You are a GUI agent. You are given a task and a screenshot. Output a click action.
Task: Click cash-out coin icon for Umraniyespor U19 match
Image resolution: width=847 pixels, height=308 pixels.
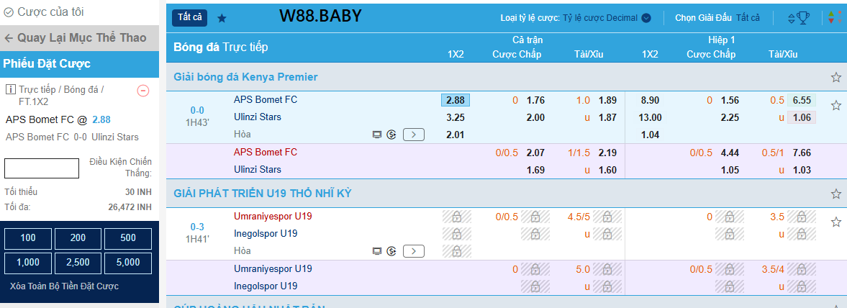(x=391, y=251)
